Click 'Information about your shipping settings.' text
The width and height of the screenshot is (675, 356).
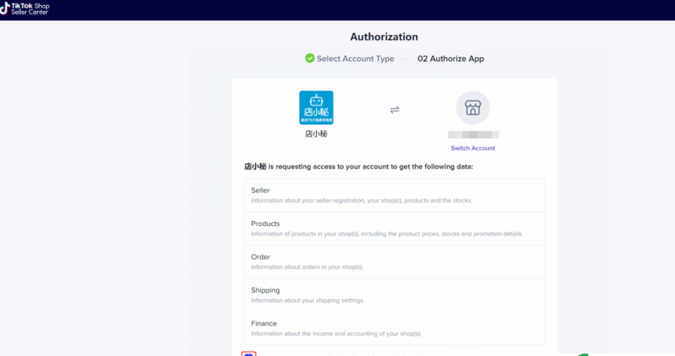click(308, 300)
